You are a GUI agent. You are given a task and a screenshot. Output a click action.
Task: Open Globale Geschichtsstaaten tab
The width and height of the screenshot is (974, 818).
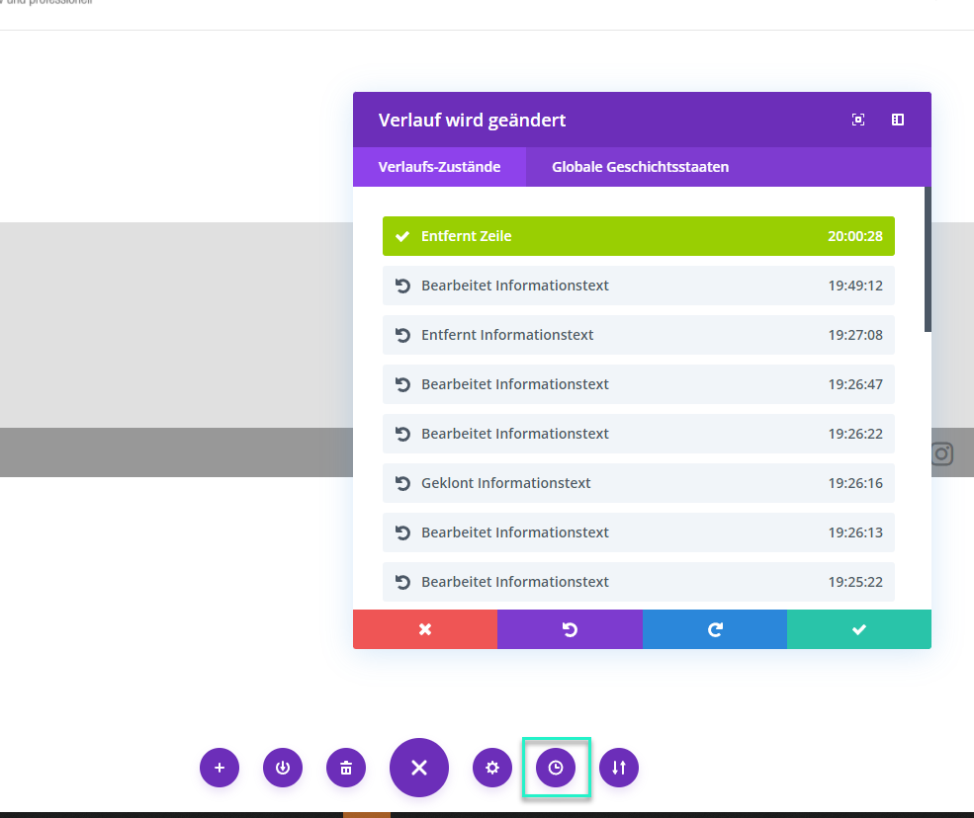pyautogui.click(x=640, y=167)
